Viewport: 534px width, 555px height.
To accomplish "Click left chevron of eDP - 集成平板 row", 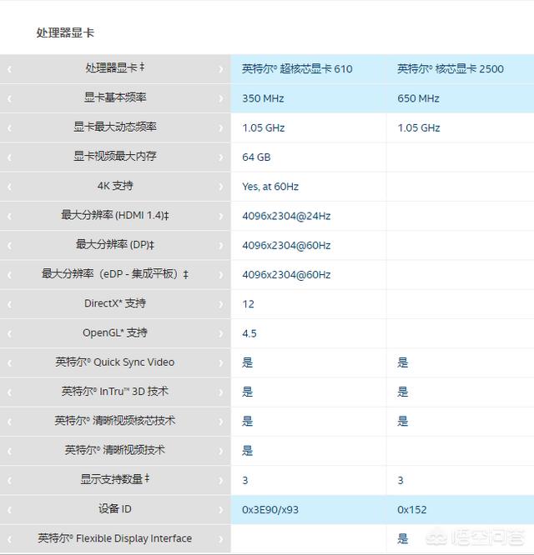I will (9, 275).
